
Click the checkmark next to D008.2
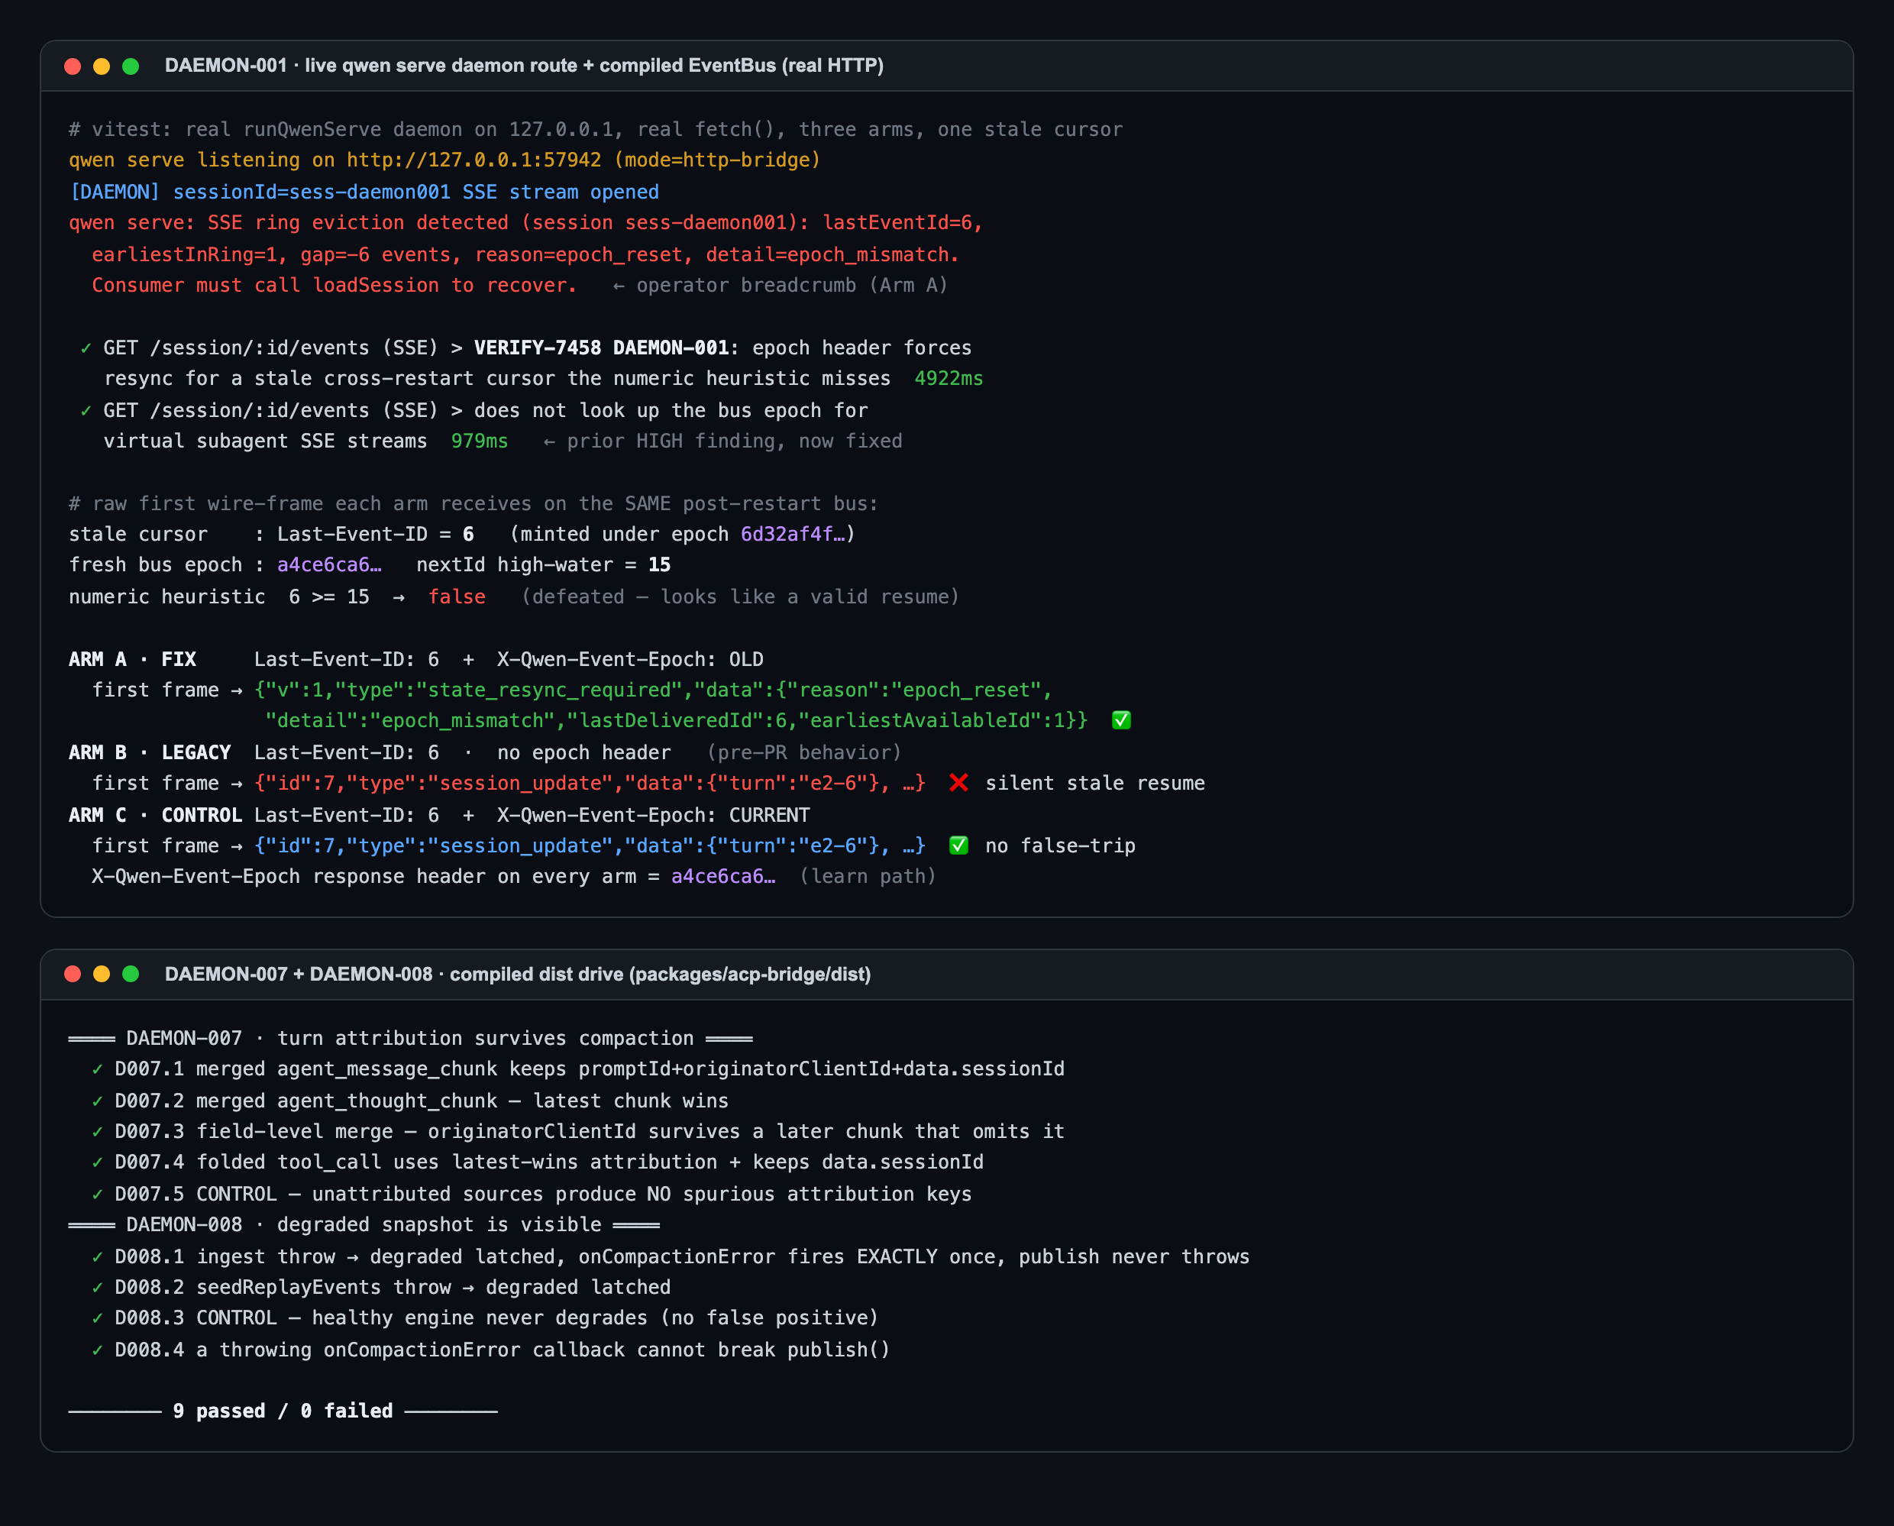coord(98,1288)
